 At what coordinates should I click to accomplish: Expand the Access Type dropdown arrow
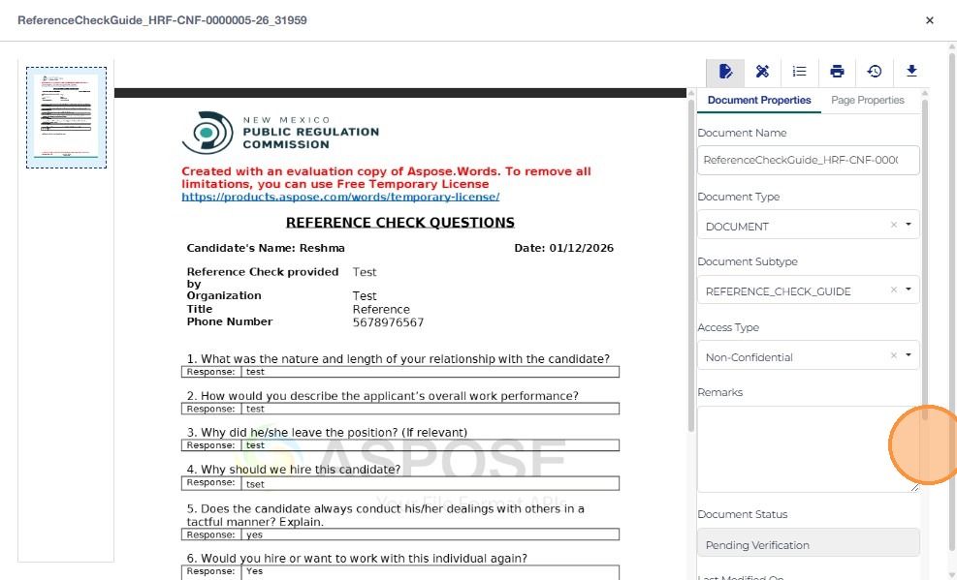[x=909, y=355]
